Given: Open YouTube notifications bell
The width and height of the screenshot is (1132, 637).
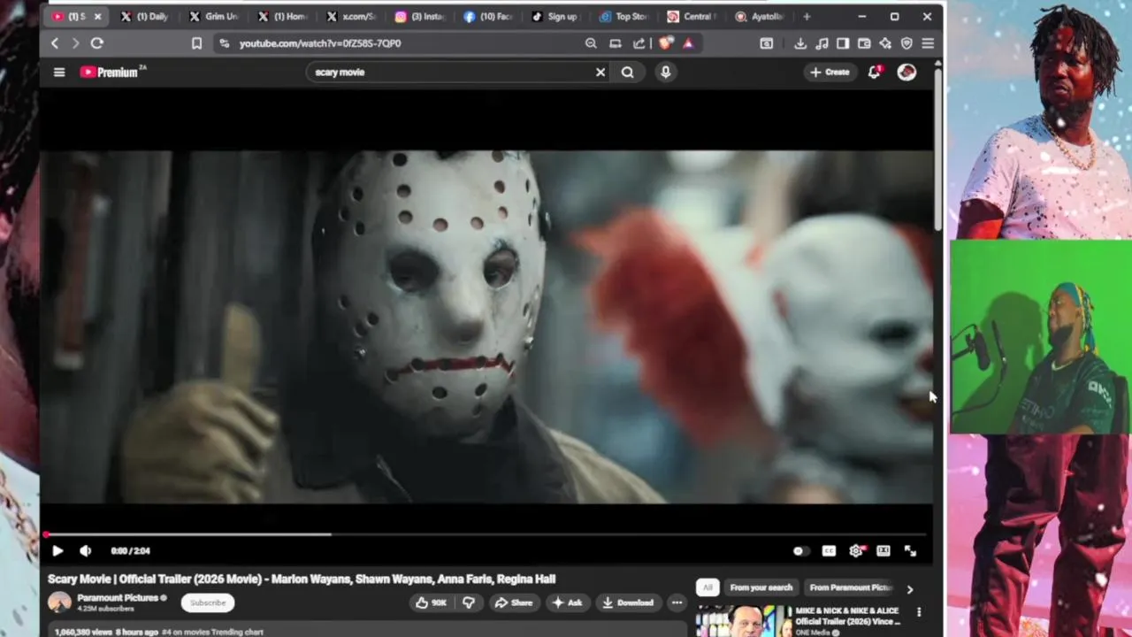Looking at the screenshot, I should click(x=874, y=73).
